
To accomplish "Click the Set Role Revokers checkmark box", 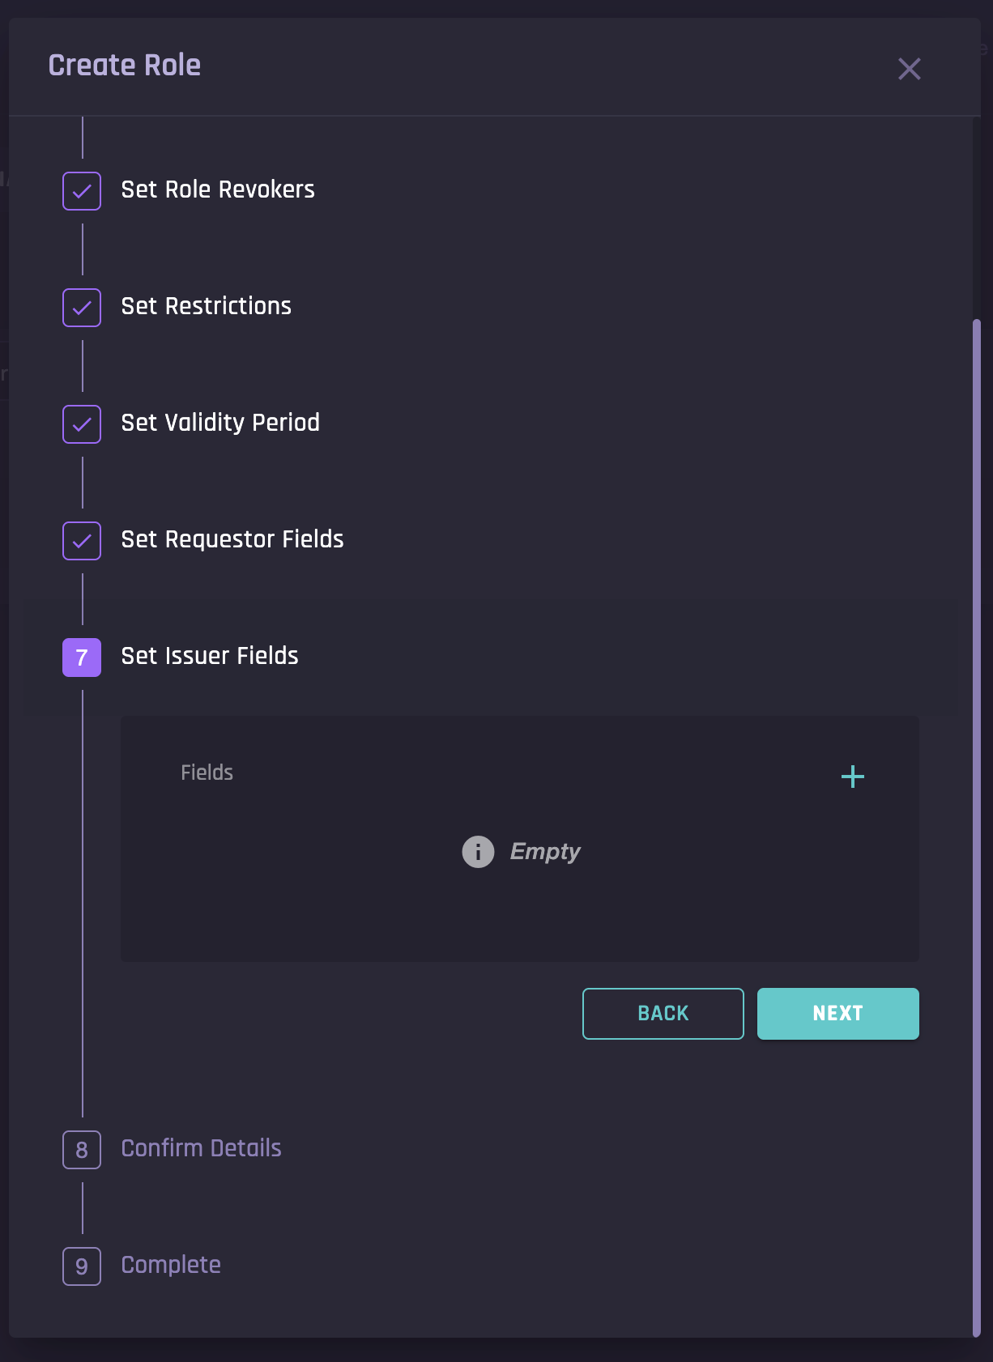I will pos(82,191).
